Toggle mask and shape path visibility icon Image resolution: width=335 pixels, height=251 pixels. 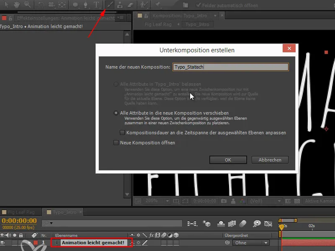(x=186, y=201)
